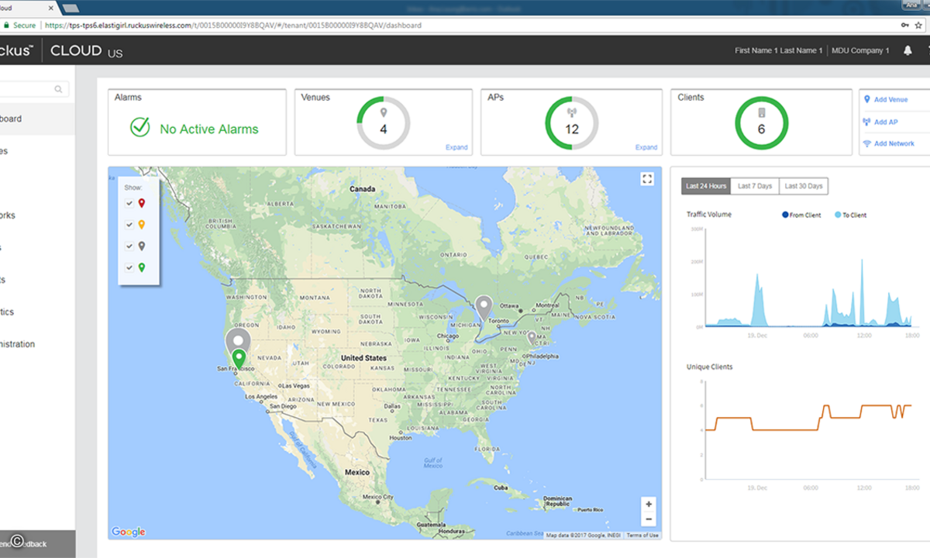
Task: Toggle the gray marker checkbox in Show
Action: tap(129, 246)
